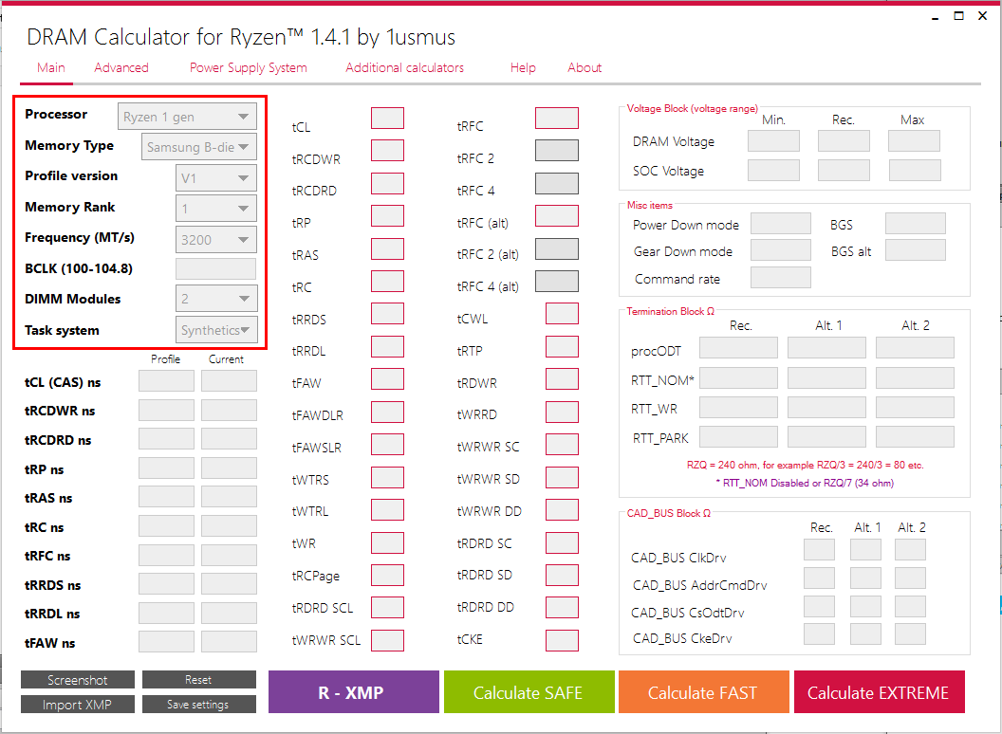Click the tRAS value field
Viewport: 1002px width, 734px height.
(x=387, y=248)
